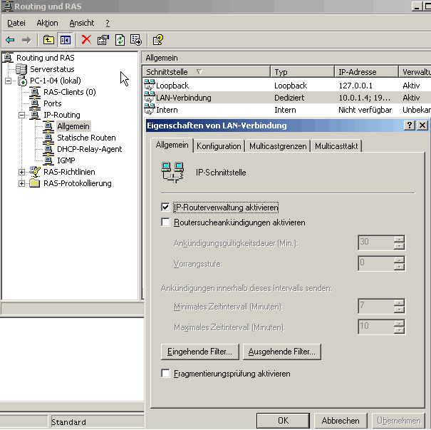
Task: Click the dialog's question mark help button
Action: [410, 126]
